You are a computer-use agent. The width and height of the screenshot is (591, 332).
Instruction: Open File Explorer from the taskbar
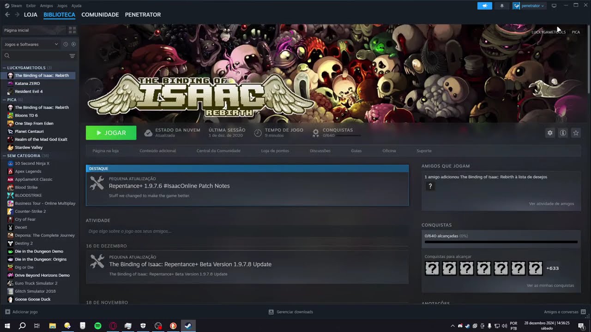pyautogui.click(x=52, y=326)
